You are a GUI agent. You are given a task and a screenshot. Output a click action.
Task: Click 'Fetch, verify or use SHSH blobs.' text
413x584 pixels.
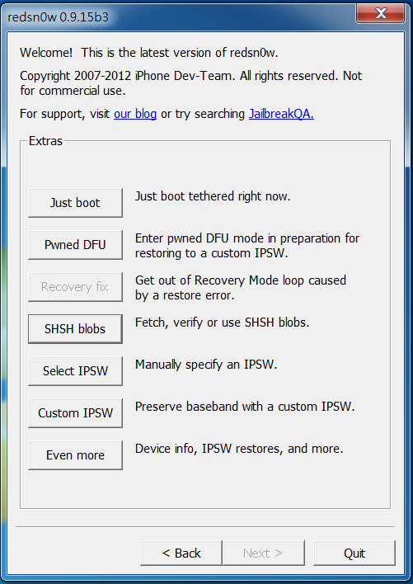click(x=222, y=323)
